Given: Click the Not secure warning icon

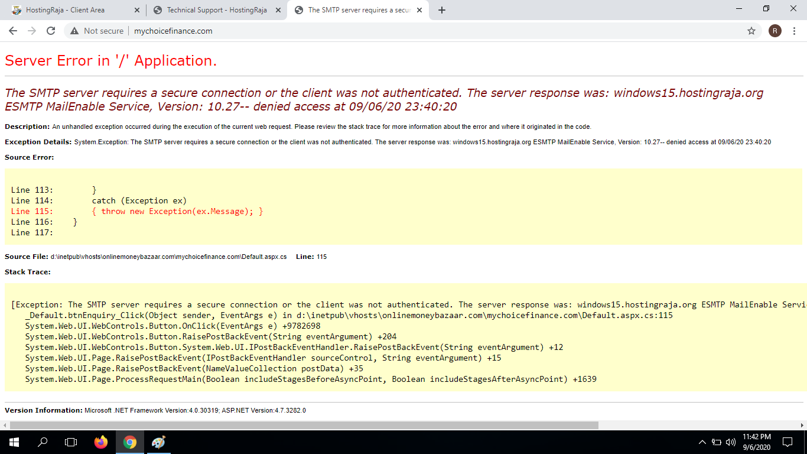Looking at the screenshot, I should point(74,31).
